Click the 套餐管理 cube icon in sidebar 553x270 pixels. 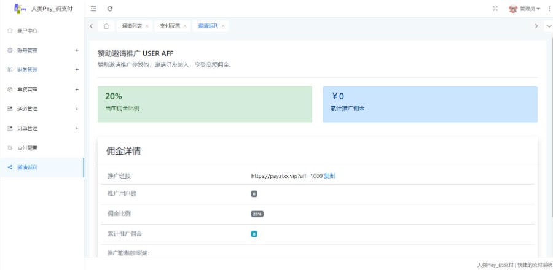[x=10, y=90]
